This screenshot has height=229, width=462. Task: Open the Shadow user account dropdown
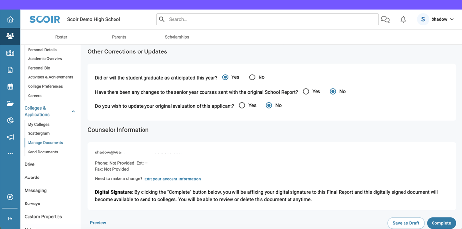pos(436,20)
